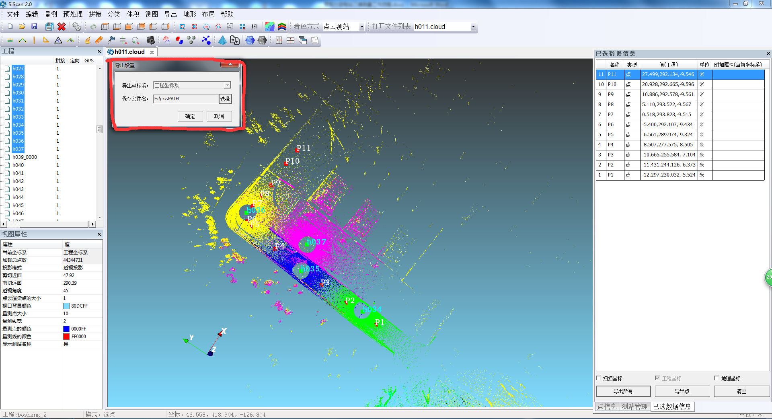Click the 确定 button in export dialog
This screenshot has width=772, height=419.
(x=190, y=116)
